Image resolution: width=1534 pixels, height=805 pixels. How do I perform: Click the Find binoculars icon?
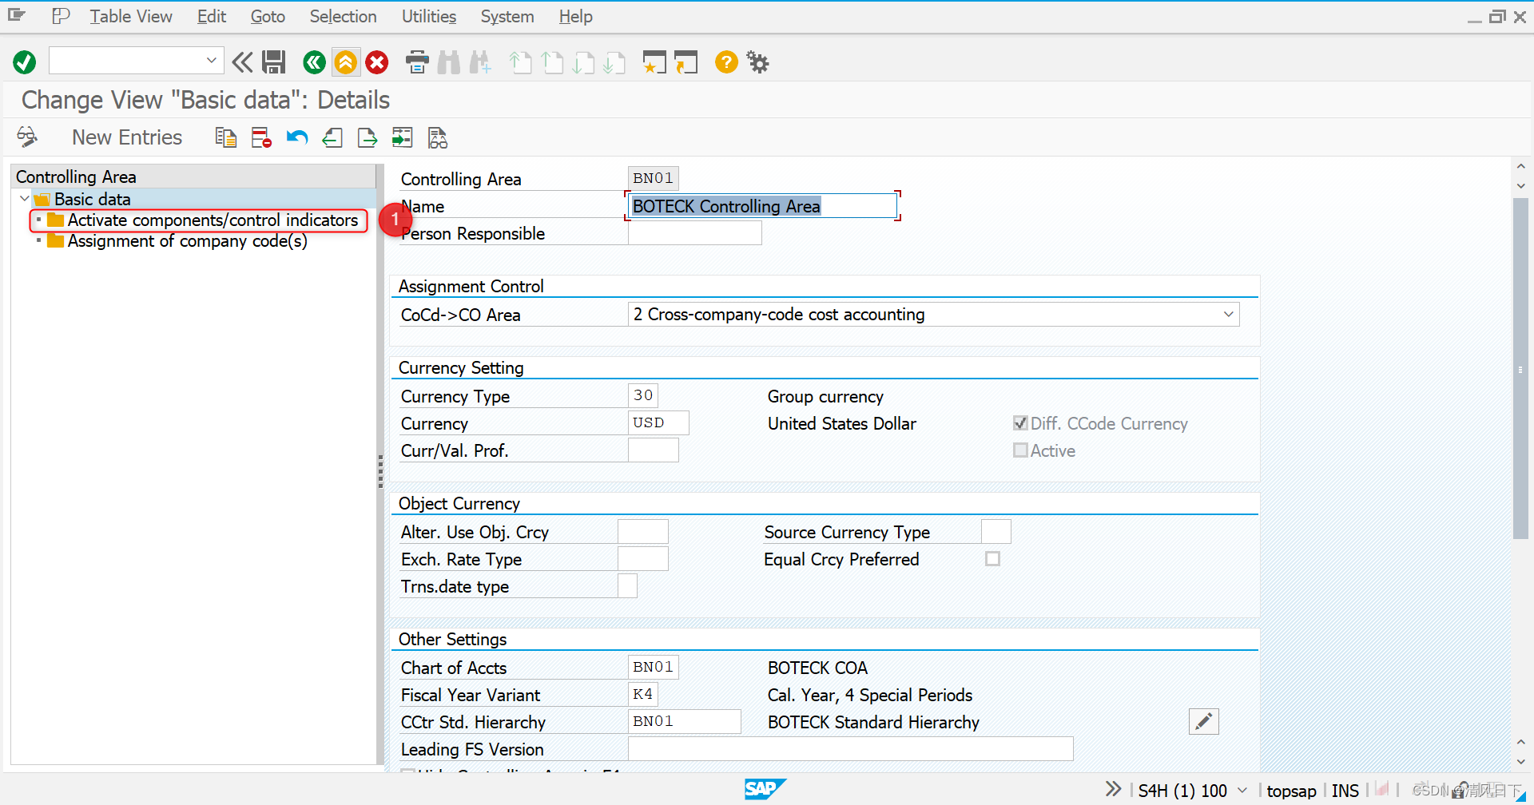pos(449,62)
